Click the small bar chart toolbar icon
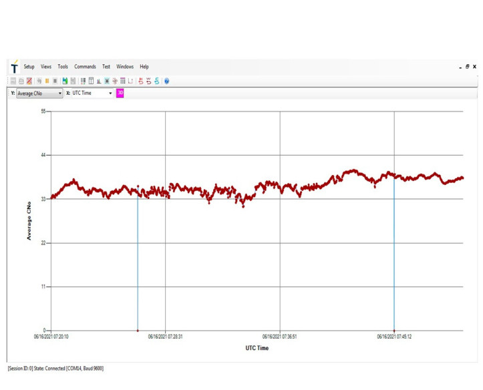Viewport: 483px width, 390px height. pos(98,81)
